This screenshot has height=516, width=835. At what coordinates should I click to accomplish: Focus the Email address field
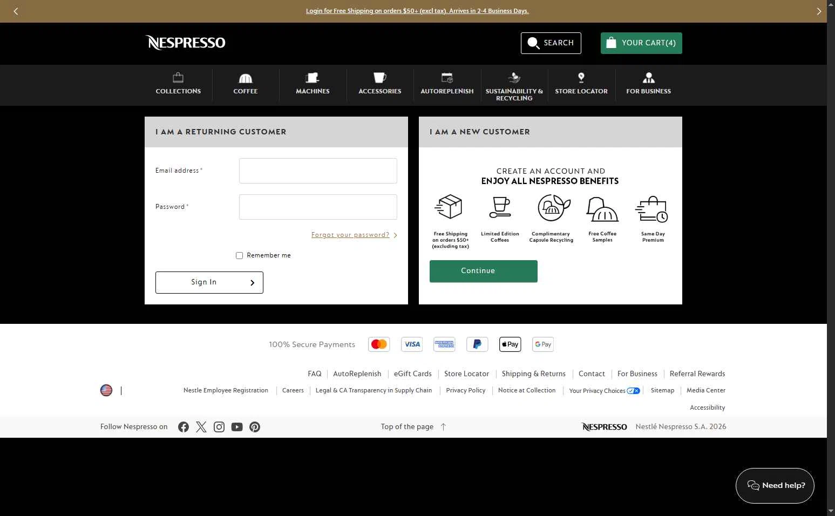click(x=318, y=171)
